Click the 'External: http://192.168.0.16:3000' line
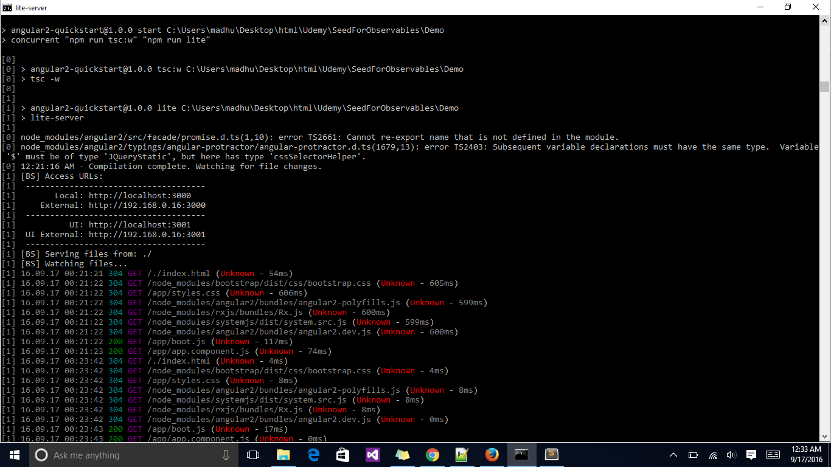Viewport: 831px width, 467px height. [x=122, y=206]
